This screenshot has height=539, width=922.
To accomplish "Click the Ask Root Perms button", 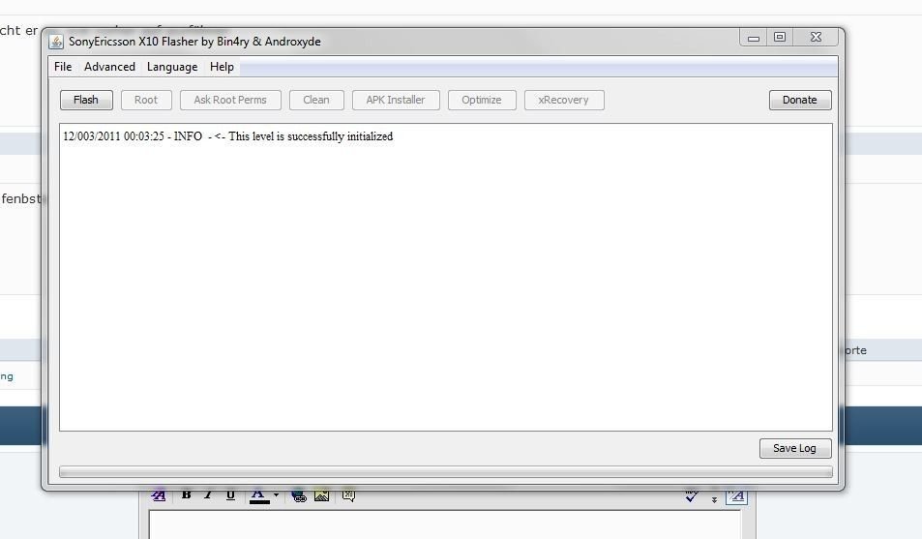I will point(230,100).
